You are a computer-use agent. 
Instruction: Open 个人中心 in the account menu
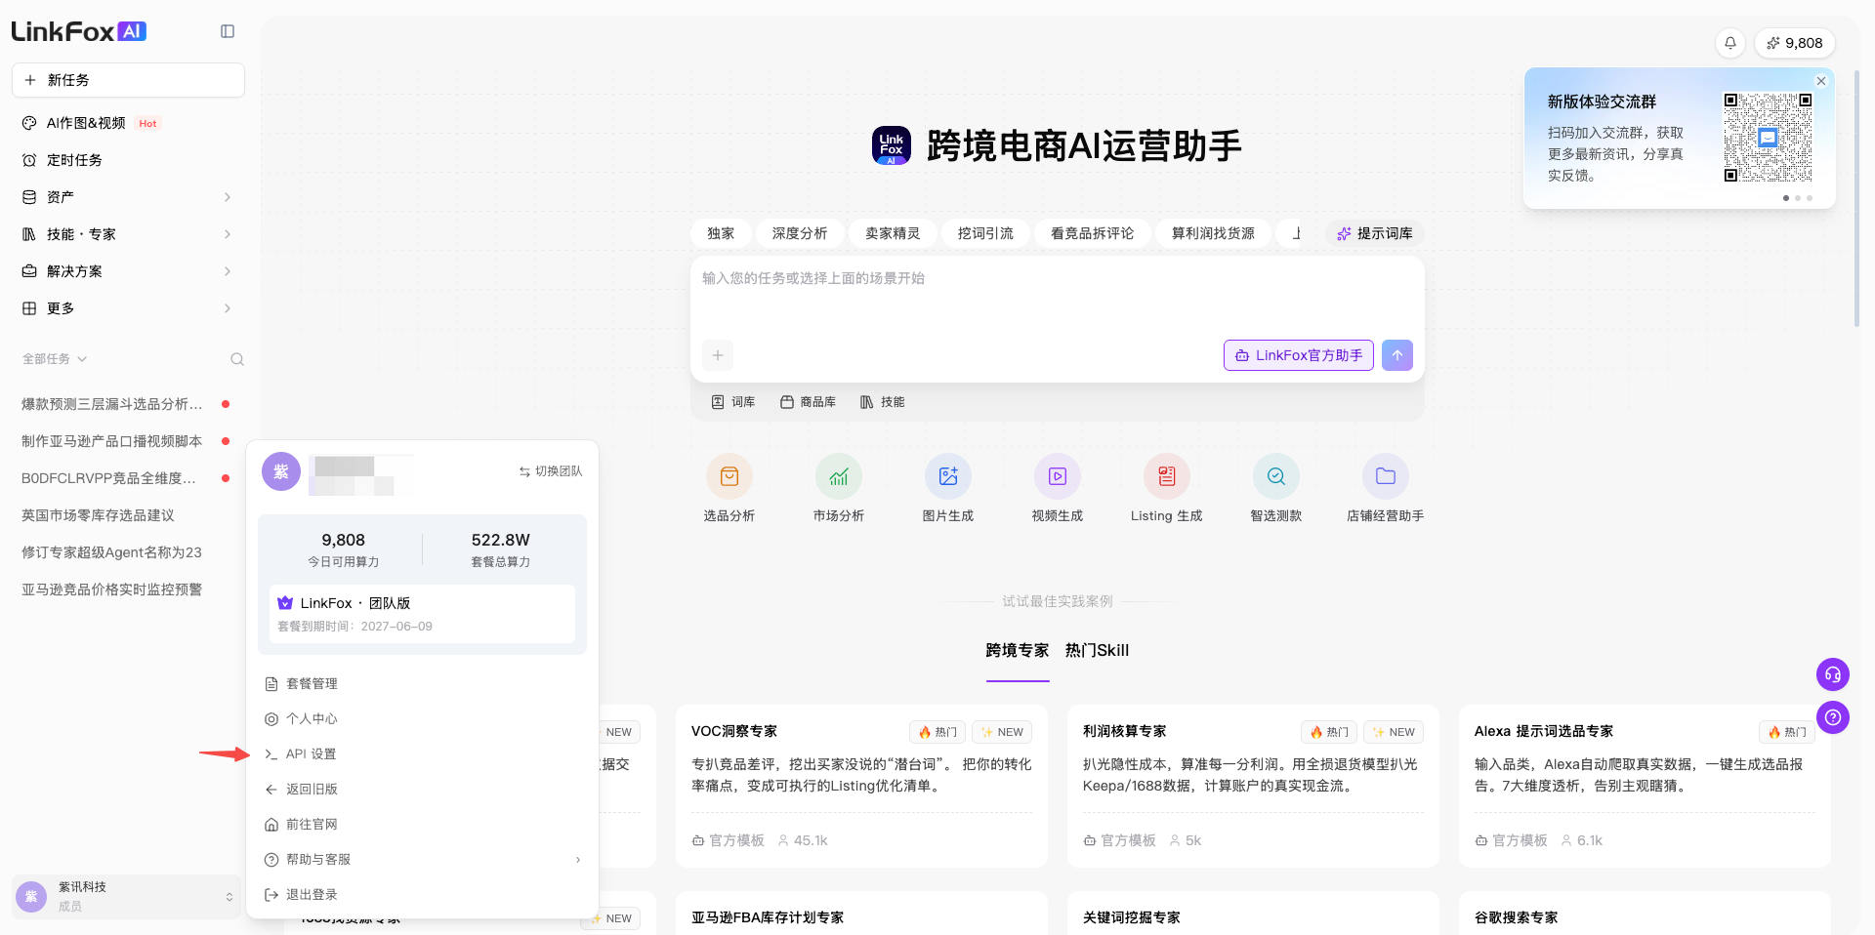pos(422,719)
